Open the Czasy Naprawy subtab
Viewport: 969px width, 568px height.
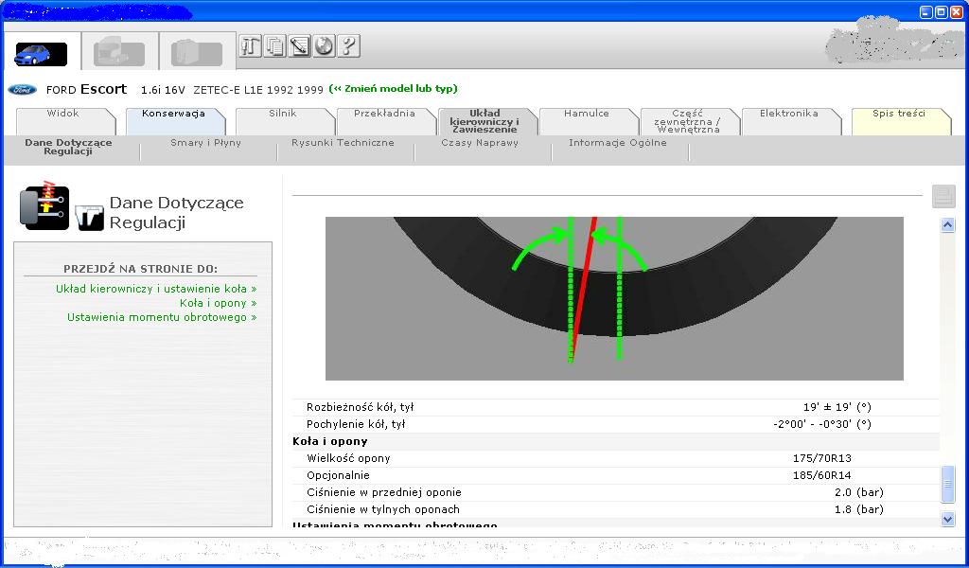point(479,143)
